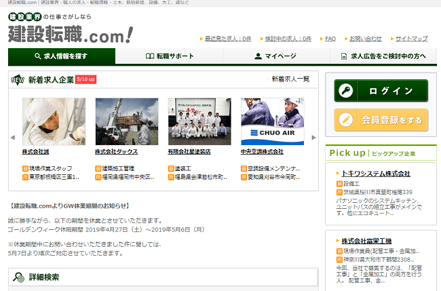
Task: Click the key icon on login button
Action: 346,91
